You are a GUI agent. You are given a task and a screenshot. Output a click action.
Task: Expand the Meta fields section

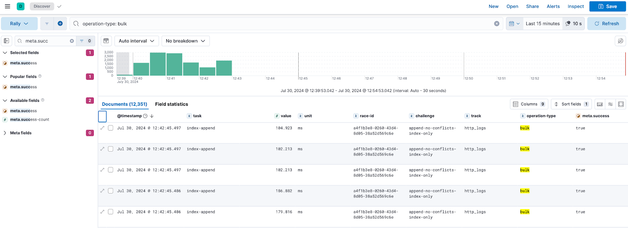click(x=5, y=133)
